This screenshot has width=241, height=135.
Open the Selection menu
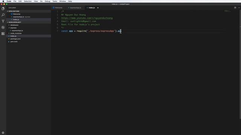click(x=27, y=1)
